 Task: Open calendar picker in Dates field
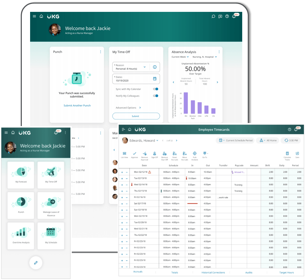click(x=155, y=79)
